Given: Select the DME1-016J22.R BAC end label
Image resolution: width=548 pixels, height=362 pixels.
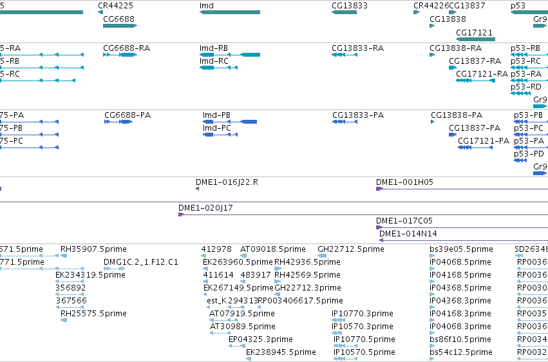Looking at the screenshot, I should 227,182.
